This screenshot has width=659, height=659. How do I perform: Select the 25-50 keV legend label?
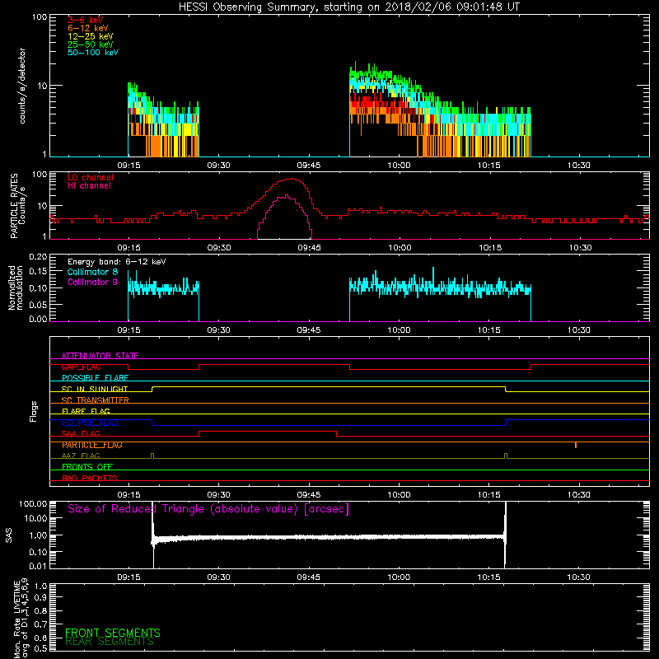(91, 44)
